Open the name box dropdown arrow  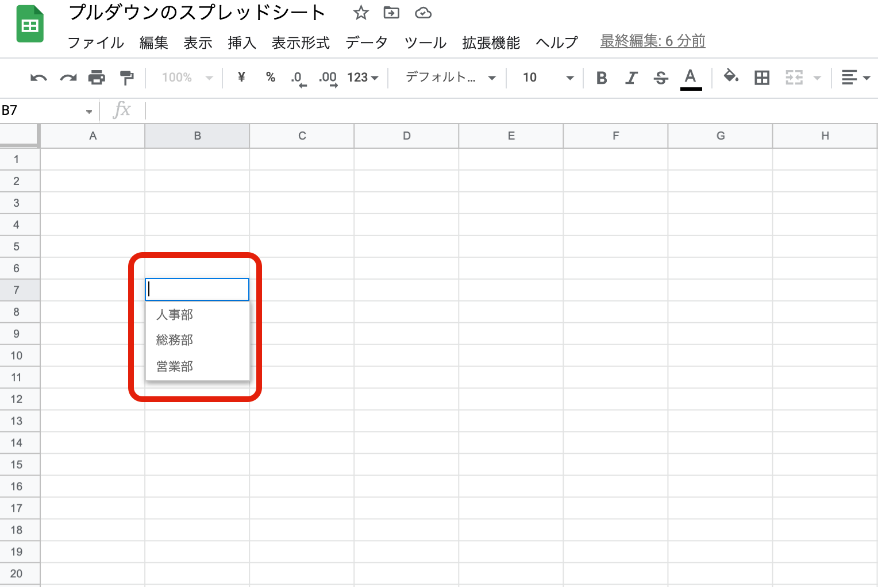tap(89, 111)
